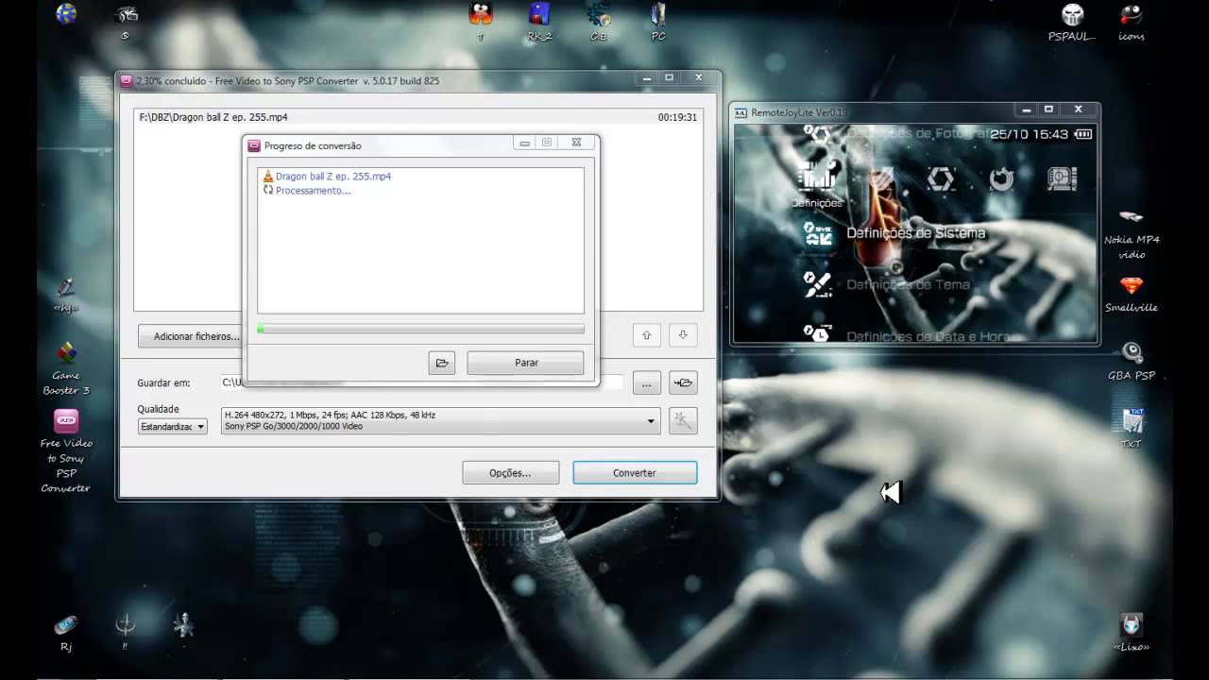Click the conversion progress bar
The image size is (1209, 680).
420,330
